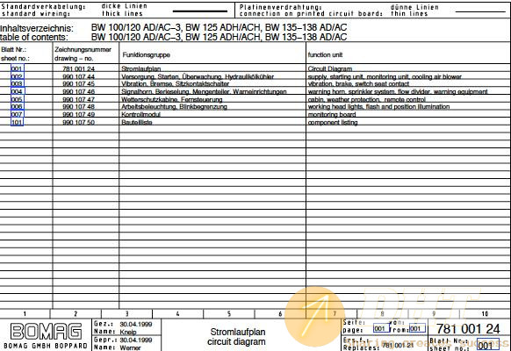Open sheet 001 link in table
511x351 pixels.
click(18, 68)
